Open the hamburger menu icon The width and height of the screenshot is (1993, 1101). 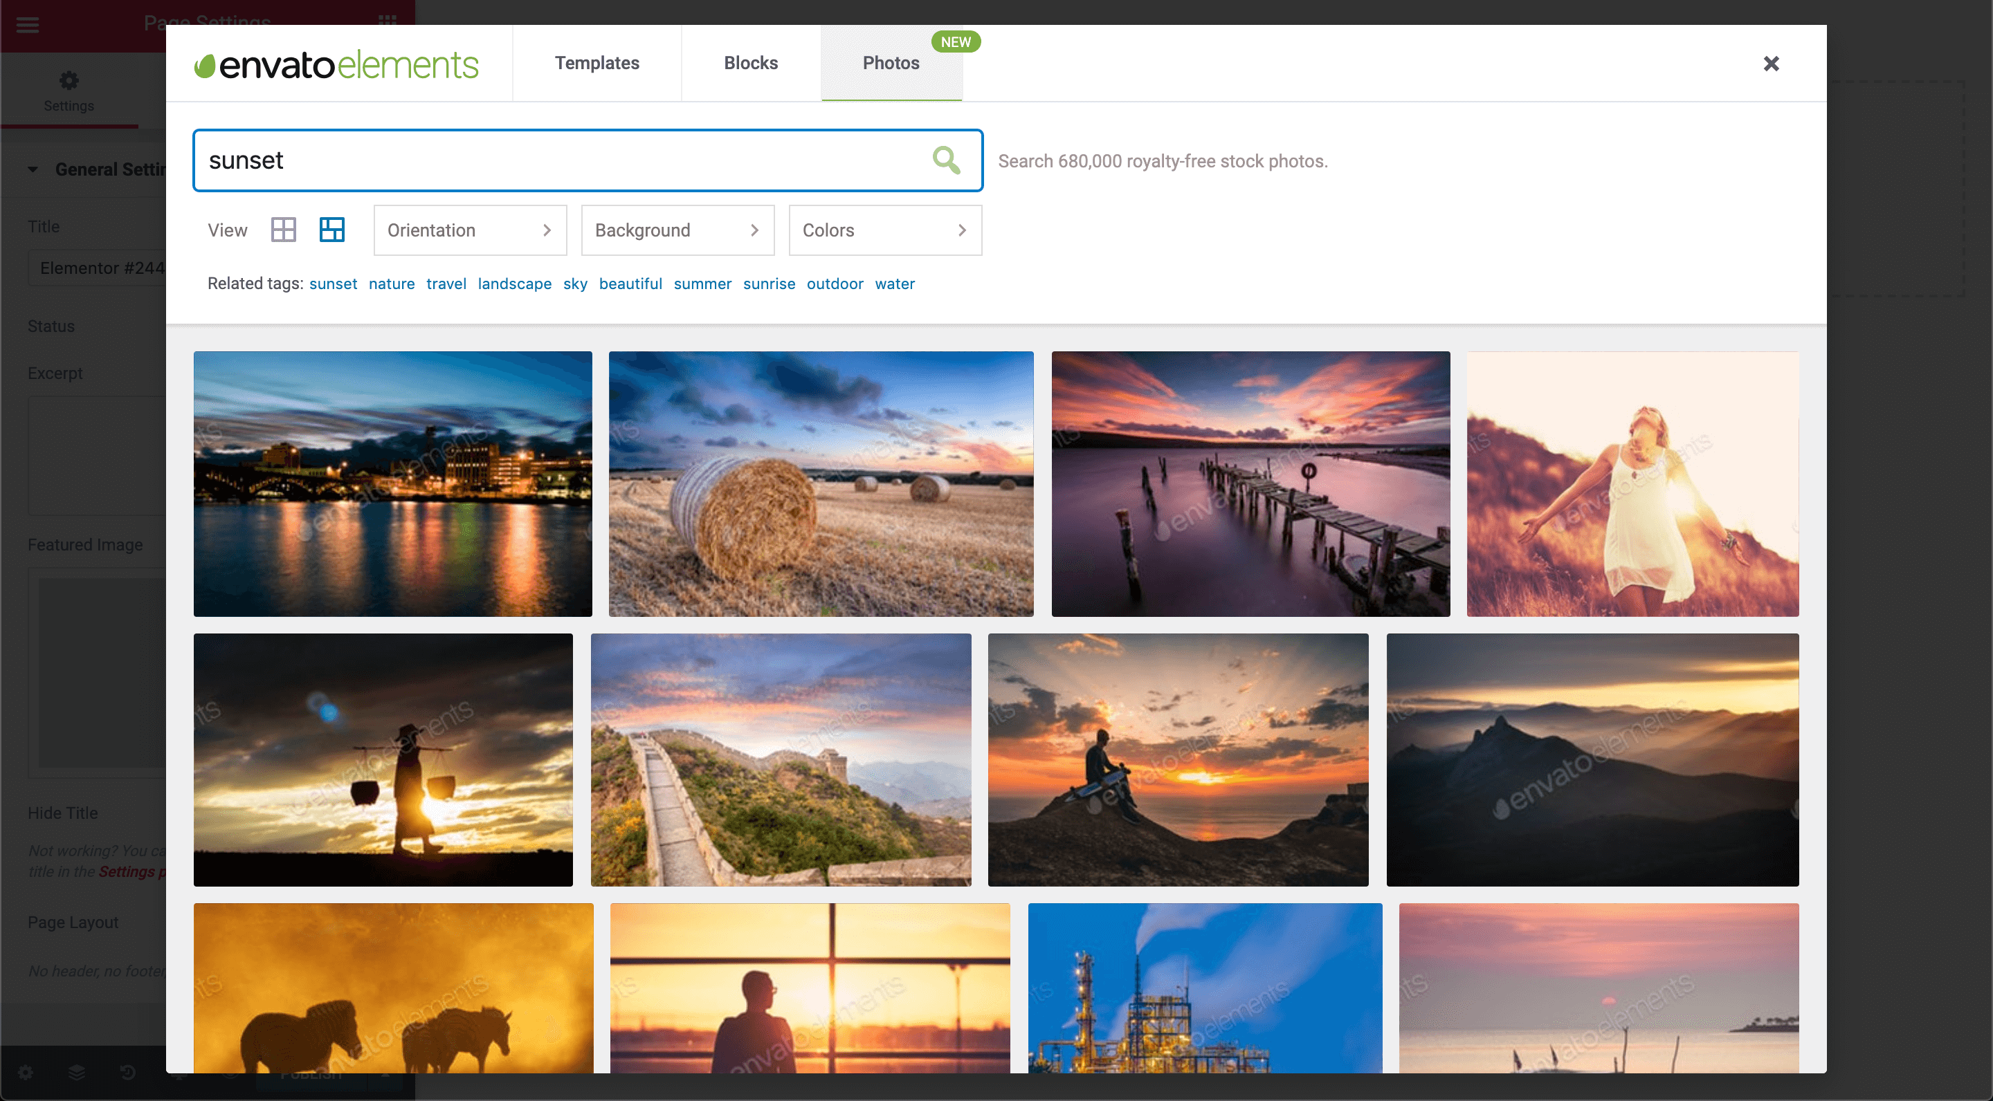[28, 24]
